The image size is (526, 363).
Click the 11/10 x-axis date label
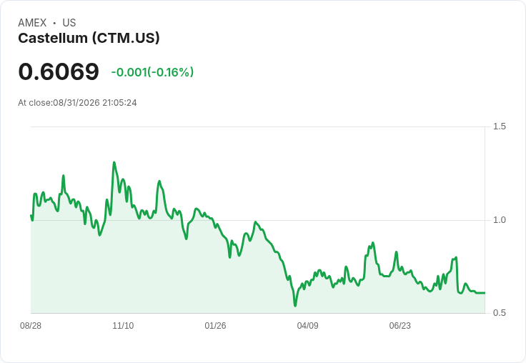pyautogui.click(x=123, y=326)
